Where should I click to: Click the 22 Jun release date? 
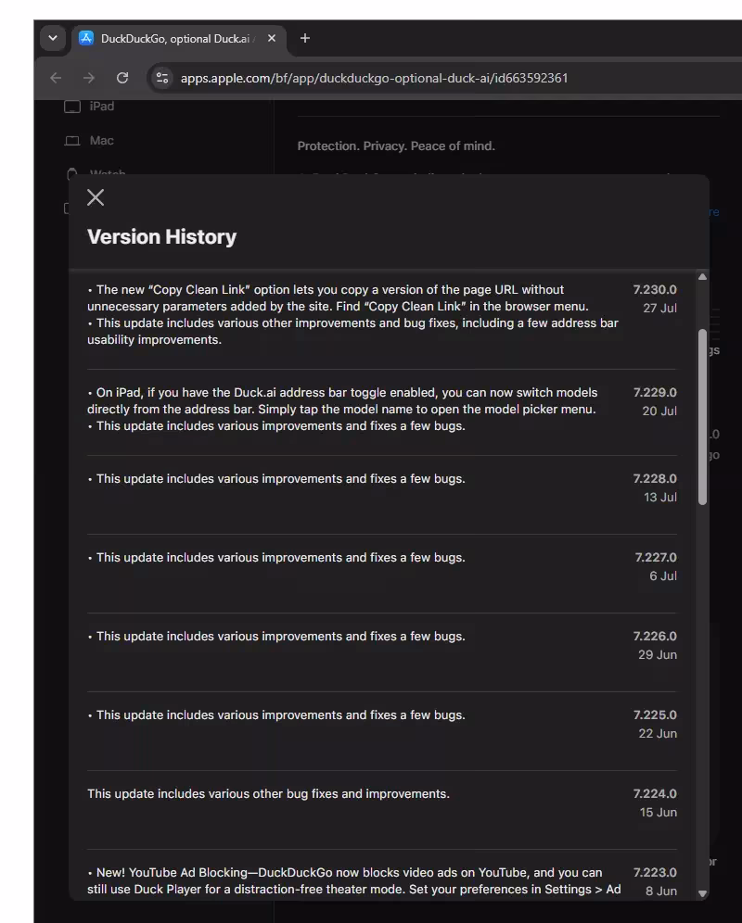(x=658, y=733)
